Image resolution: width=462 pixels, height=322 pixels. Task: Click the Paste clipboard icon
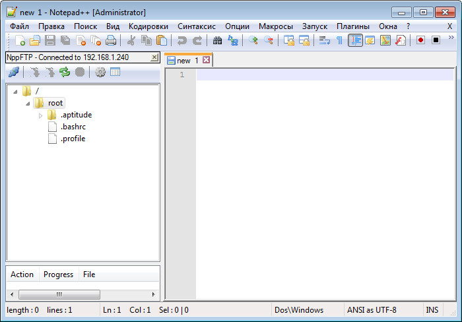click(x=162, y=40)
